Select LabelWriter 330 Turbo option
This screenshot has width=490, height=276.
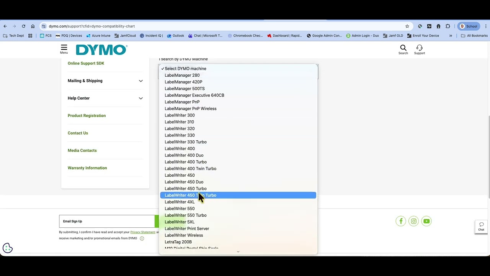pos(238,142)
